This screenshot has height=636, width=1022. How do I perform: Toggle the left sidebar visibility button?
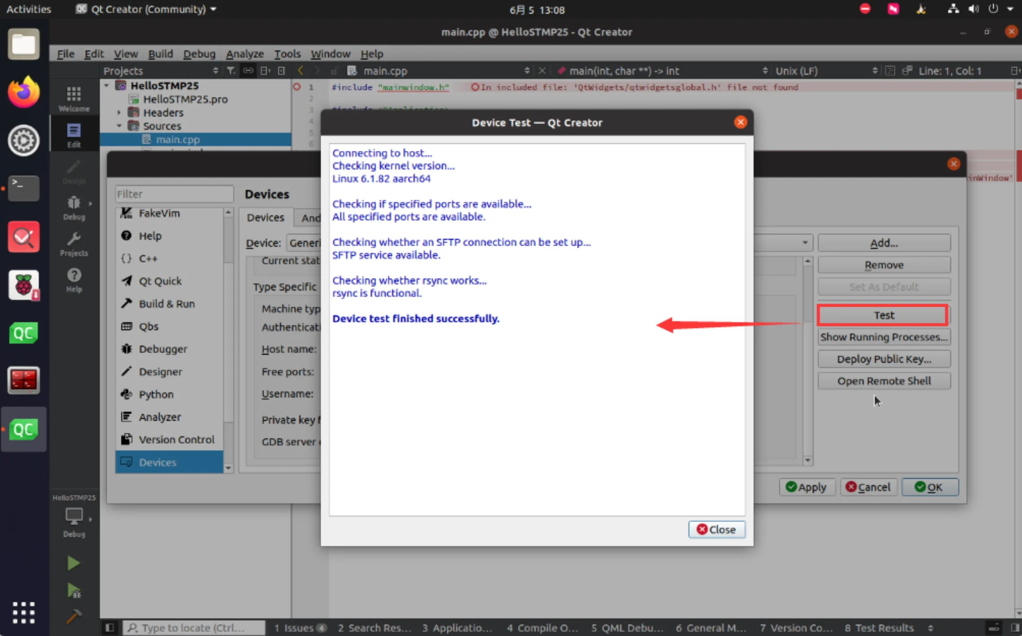click(109, 627)
